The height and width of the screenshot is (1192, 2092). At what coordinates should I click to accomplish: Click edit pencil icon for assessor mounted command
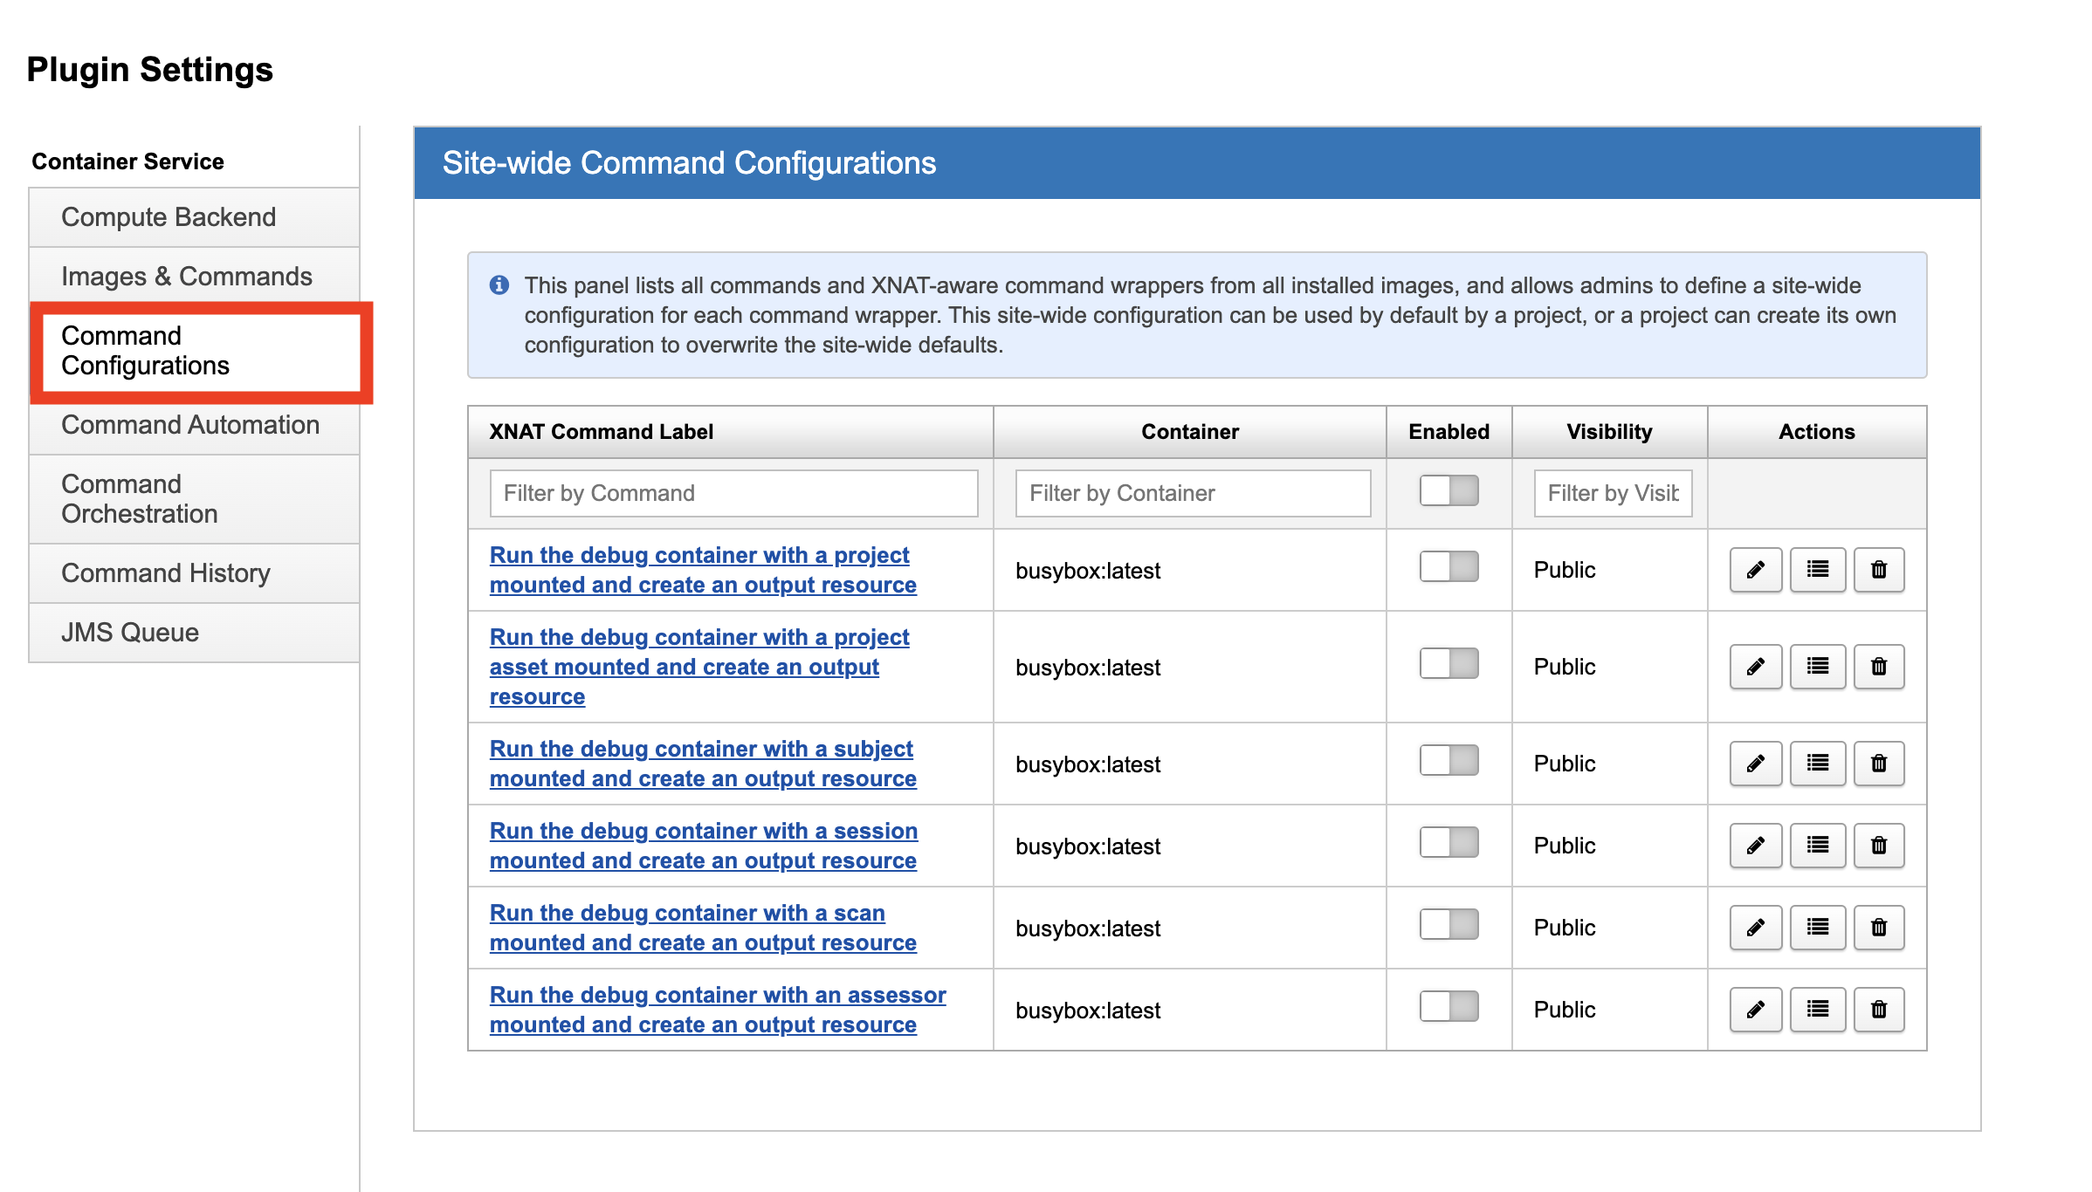click(x=1755, y=1010)
